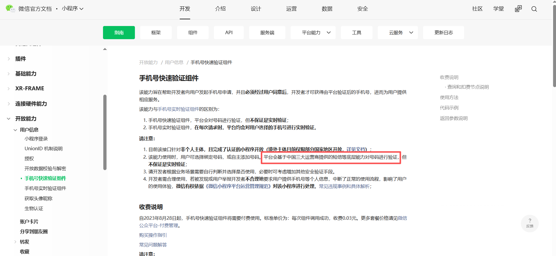The height and width of the screenshot is (256, 556).
Task: Click the page vertical scrollbar thumb
Action: click(x=554, y=46)
